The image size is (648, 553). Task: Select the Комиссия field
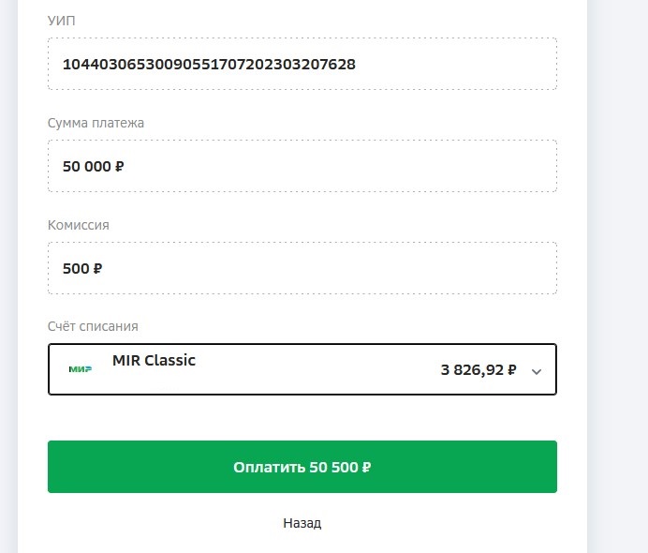pyautogui.click(x=302, y=268)
